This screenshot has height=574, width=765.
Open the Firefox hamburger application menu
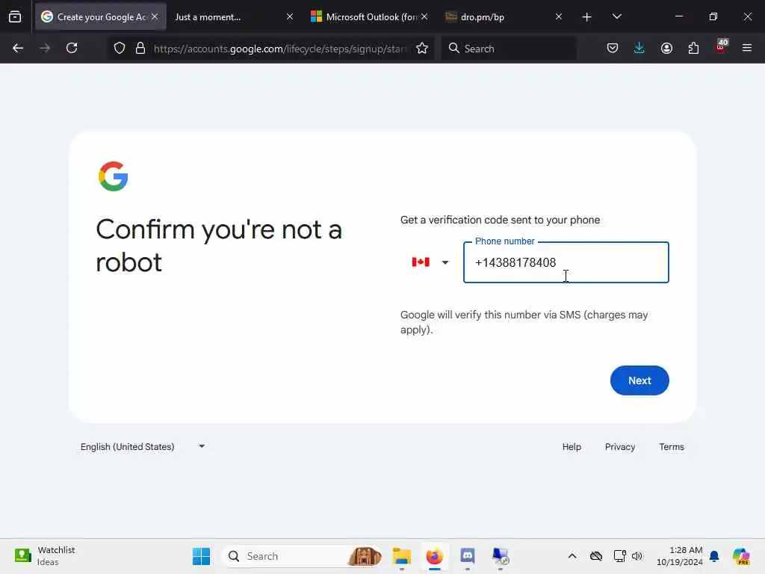pyautogui.click(x=747, y=48)
